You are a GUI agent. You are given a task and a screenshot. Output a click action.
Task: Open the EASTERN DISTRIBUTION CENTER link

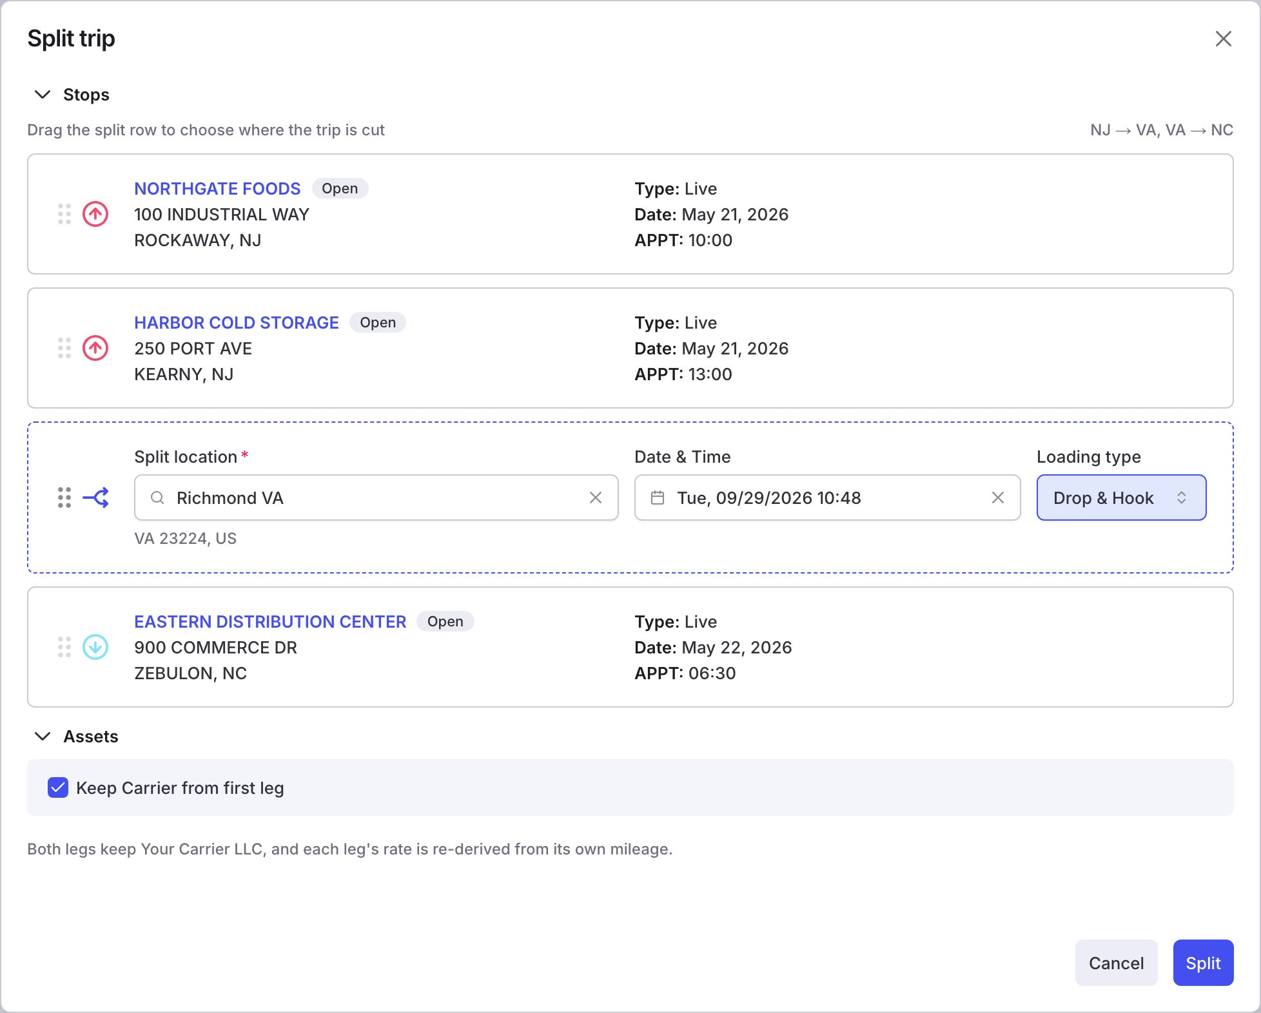click(270, 621)
